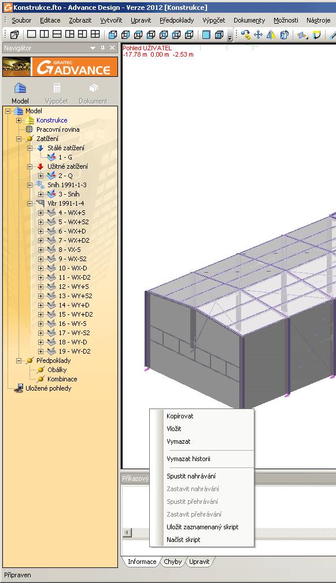The image size is (336, 583).
Task: Click the Graitec Advance logo banner
Action: [60, 67]
